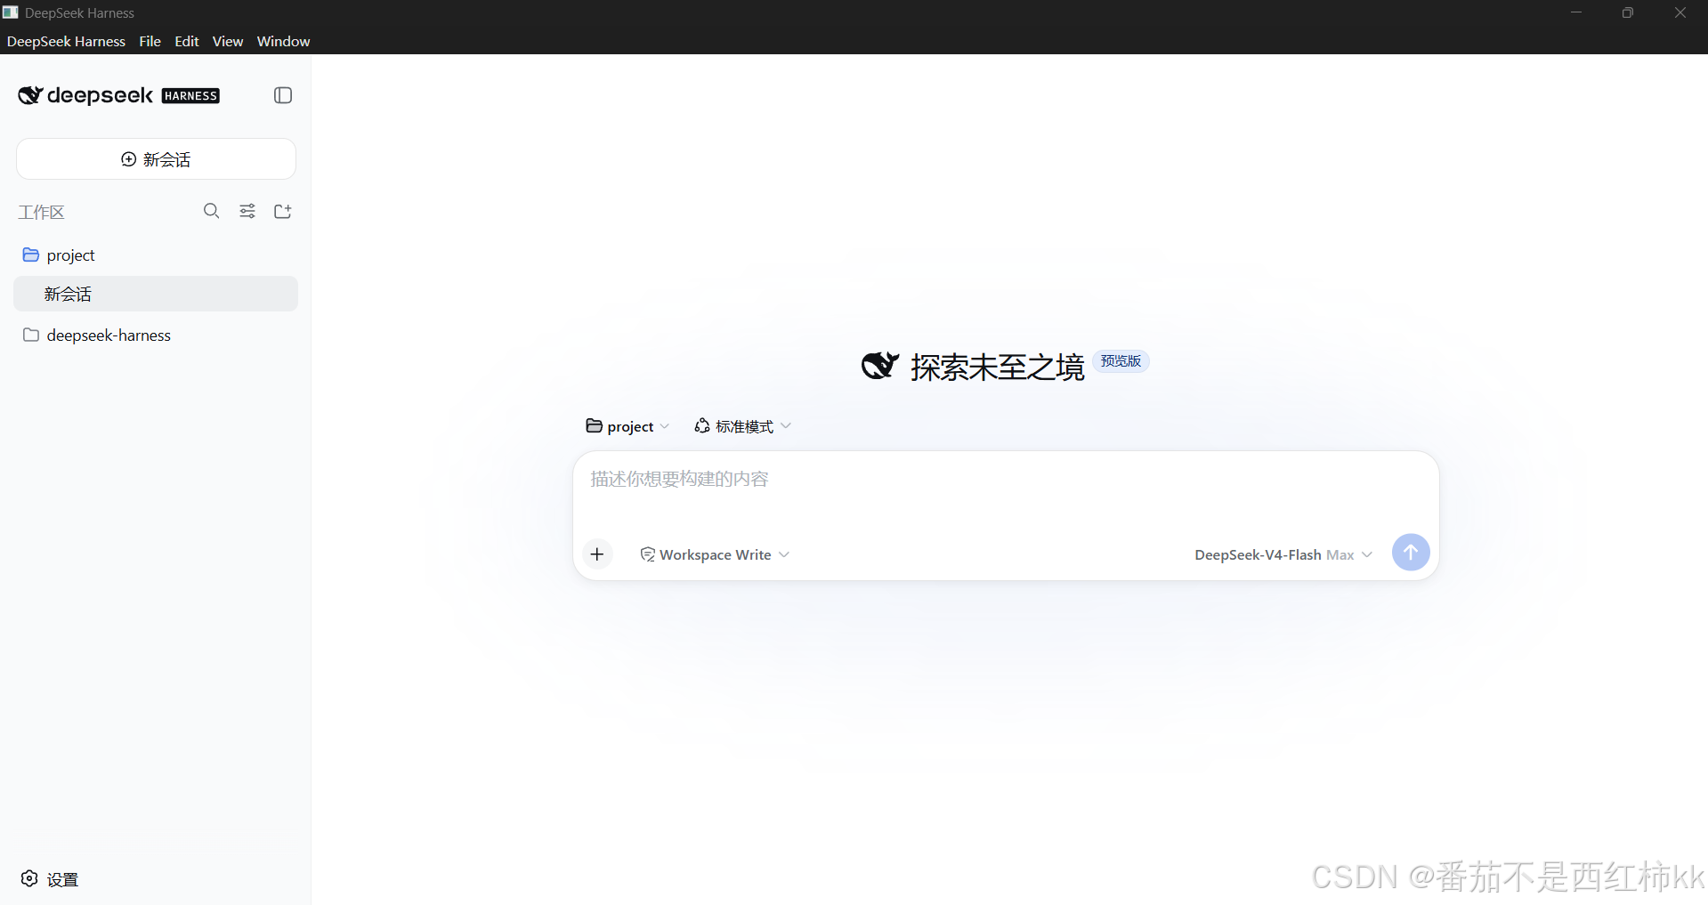The image size is (1708, 905).
Task: Open the project folder dropdown above the input
Action: (627, 427)
